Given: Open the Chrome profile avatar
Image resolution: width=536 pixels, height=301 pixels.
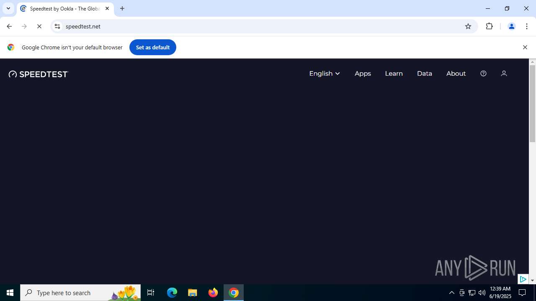Looking at the screenshot, I should (511, 26).
